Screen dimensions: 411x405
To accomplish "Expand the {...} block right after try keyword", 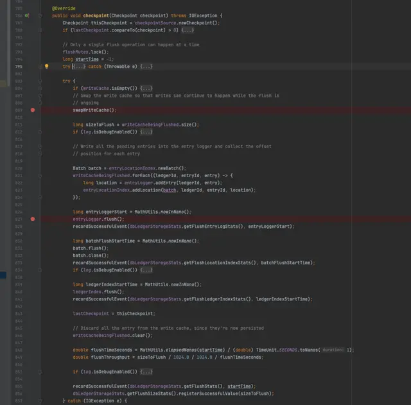I will 80,67.
